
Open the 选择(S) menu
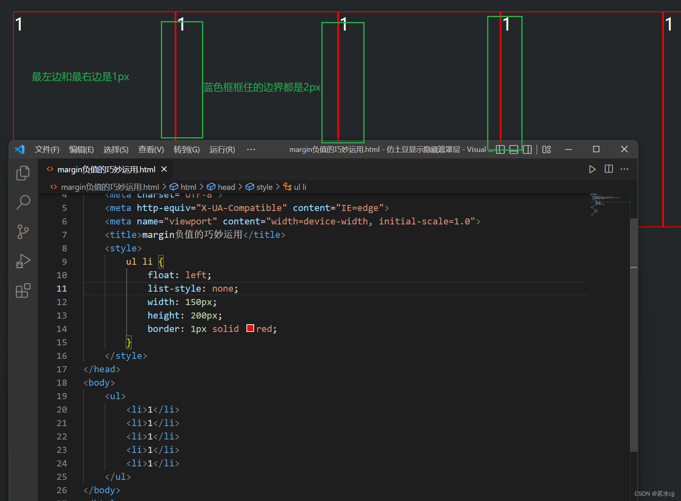click(116, 149)
